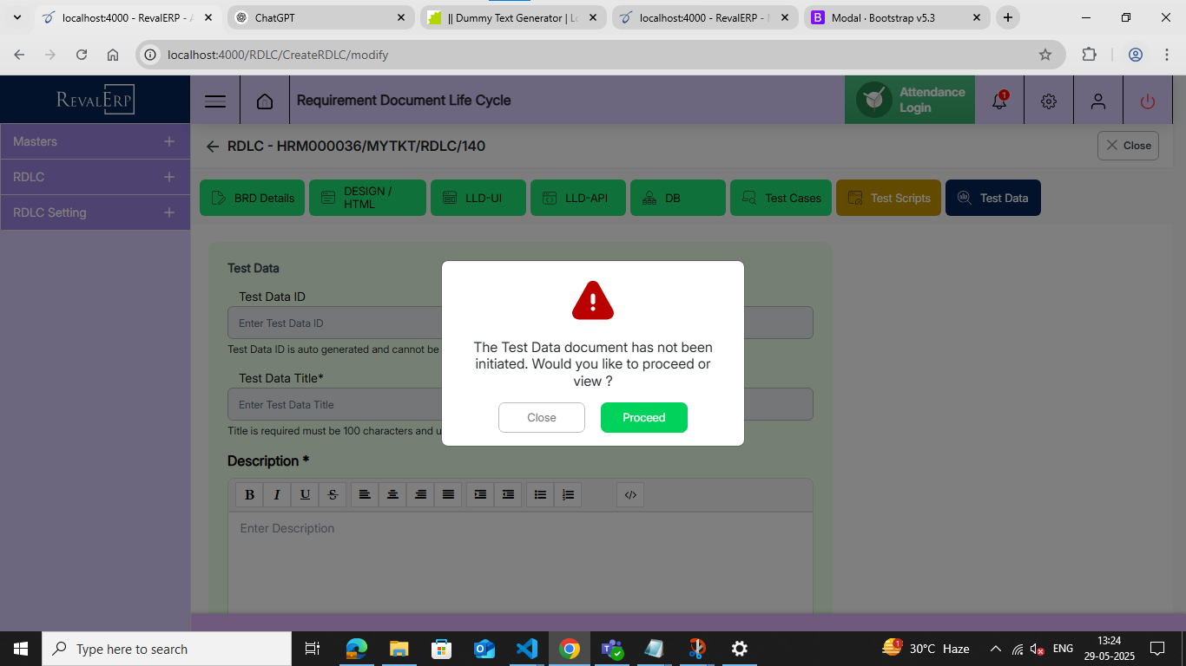
Task: Expand the Masters sidebar menu
Action: pyautogui.click(x=95, y=141)
